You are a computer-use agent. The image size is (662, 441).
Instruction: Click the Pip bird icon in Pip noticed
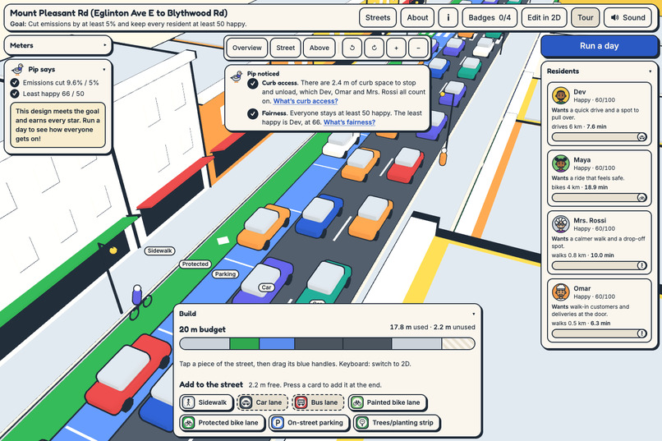click(x=237, y=76)
